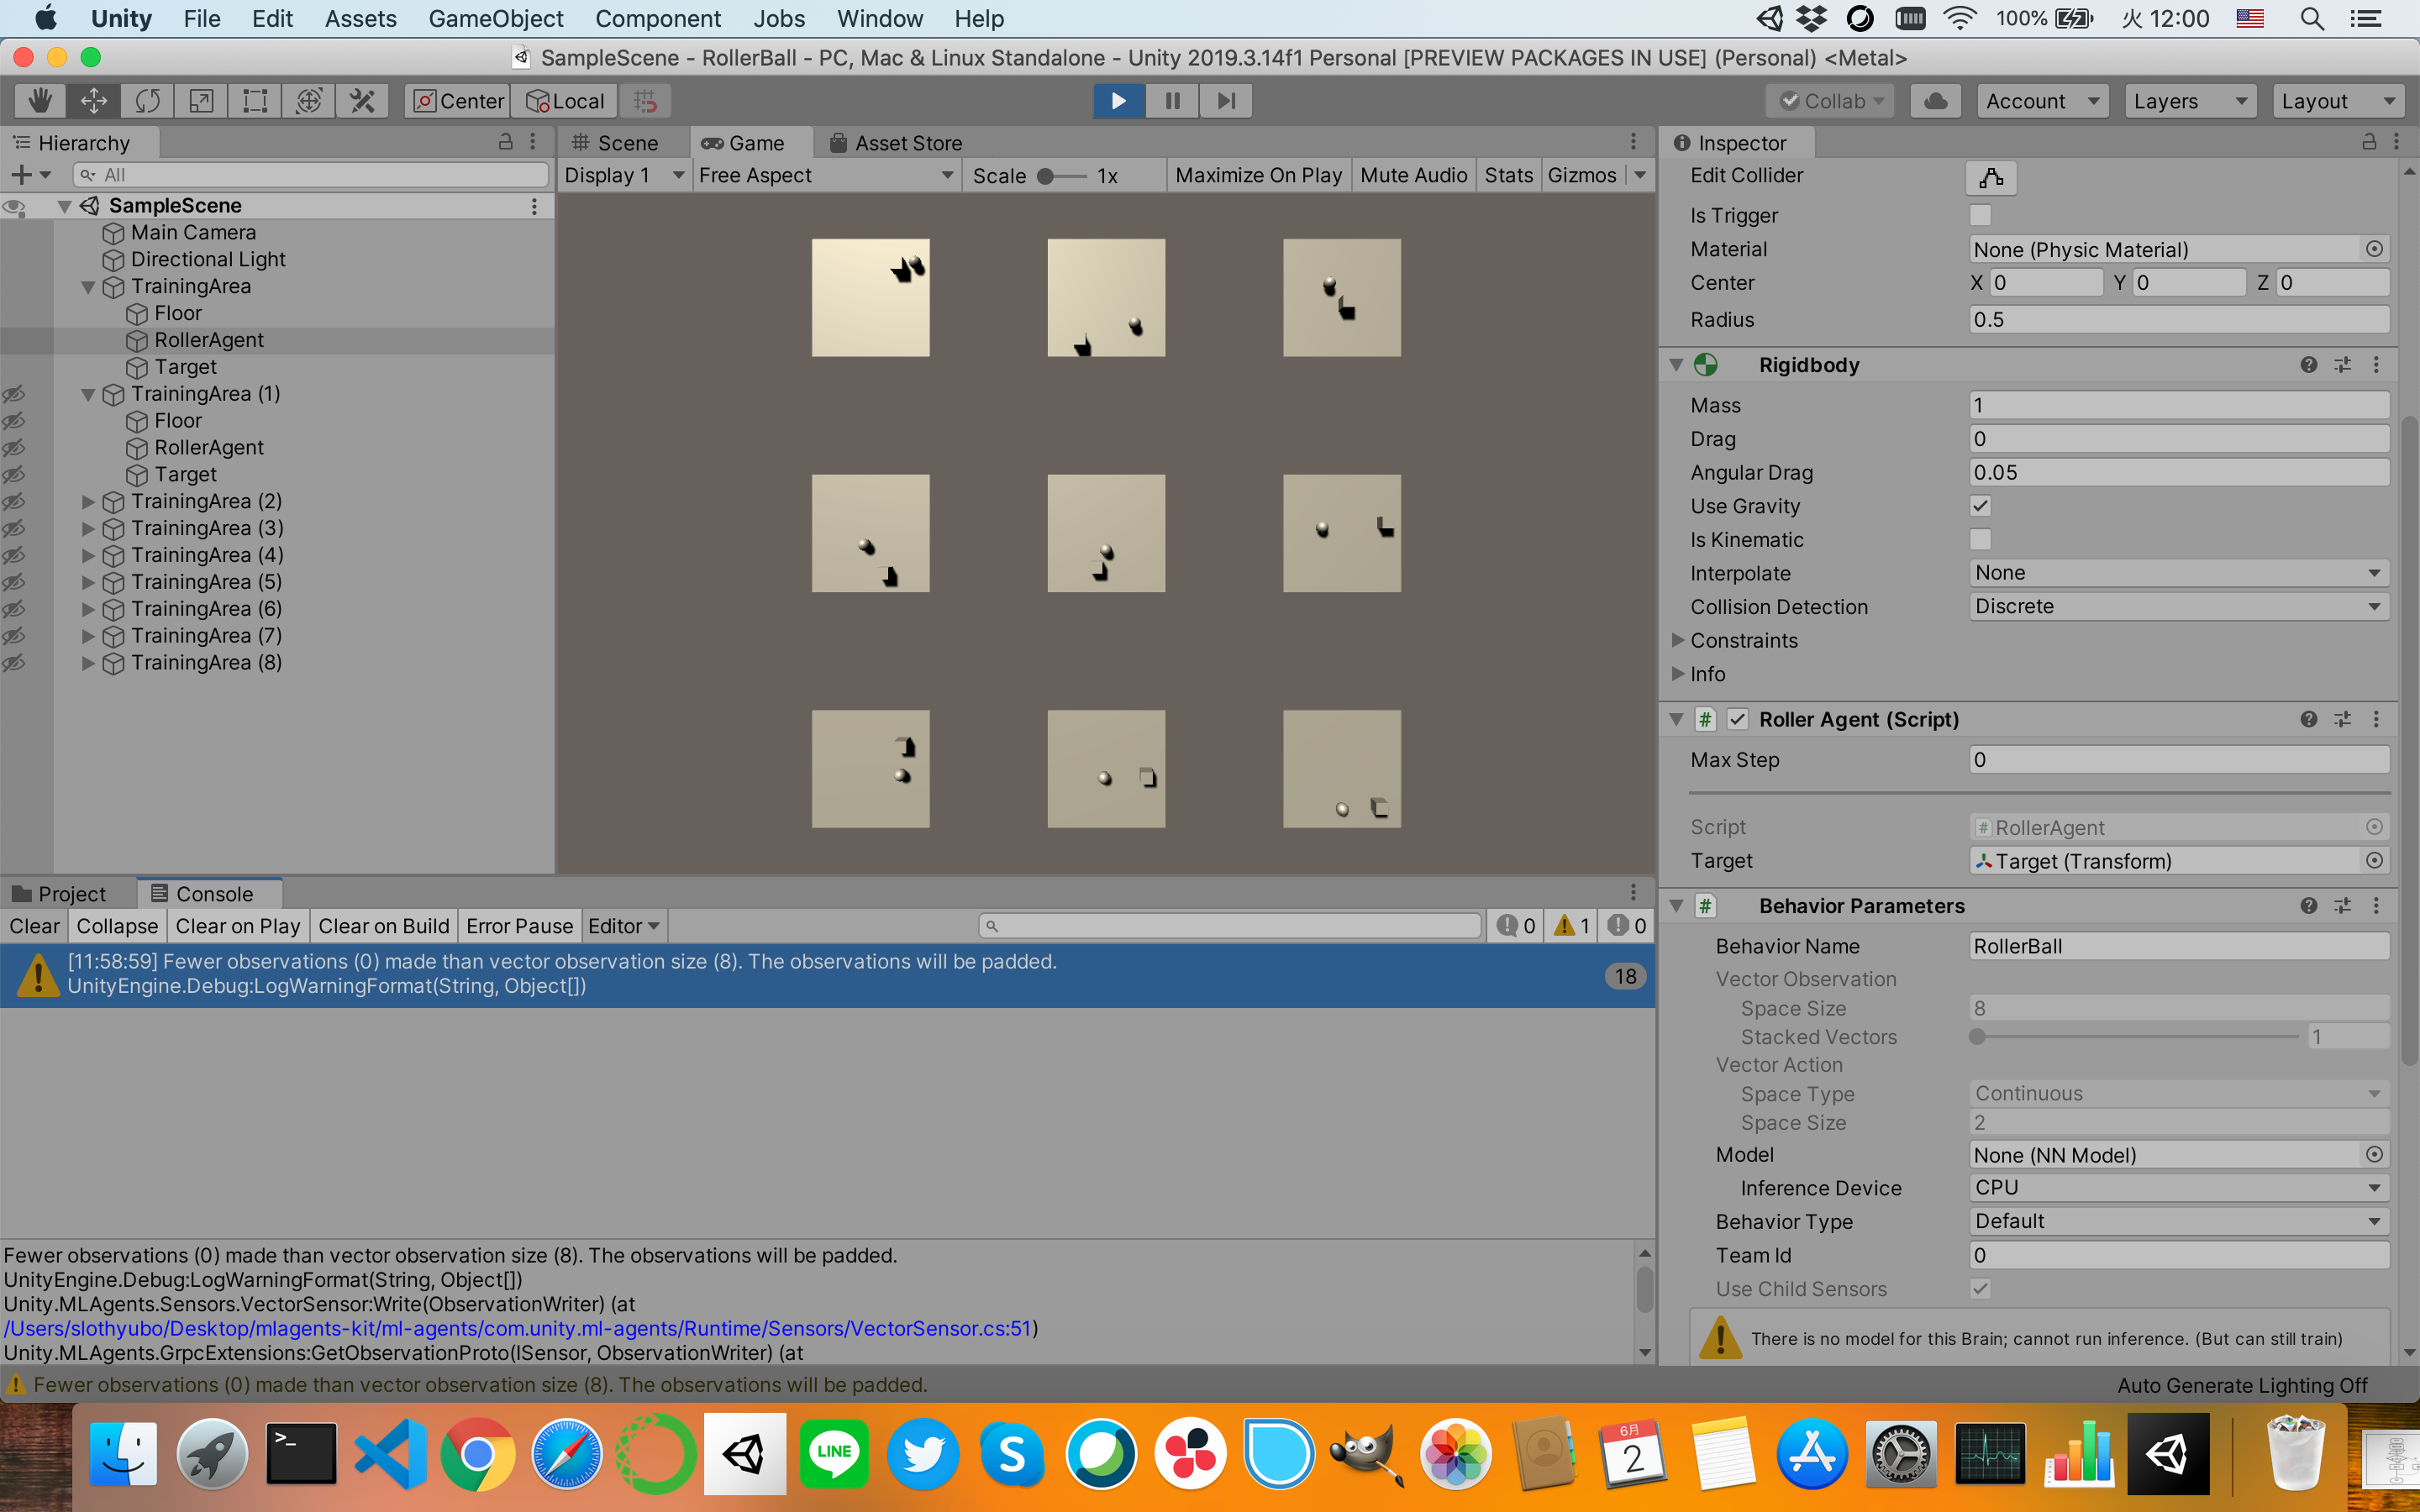Image resolution: width=2420 pixels, height=1512 pixels.
Task: Open the GameObject menu
Action: point(495,18)
